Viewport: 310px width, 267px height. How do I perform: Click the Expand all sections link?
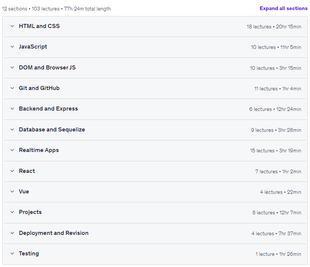coord(284,8)
